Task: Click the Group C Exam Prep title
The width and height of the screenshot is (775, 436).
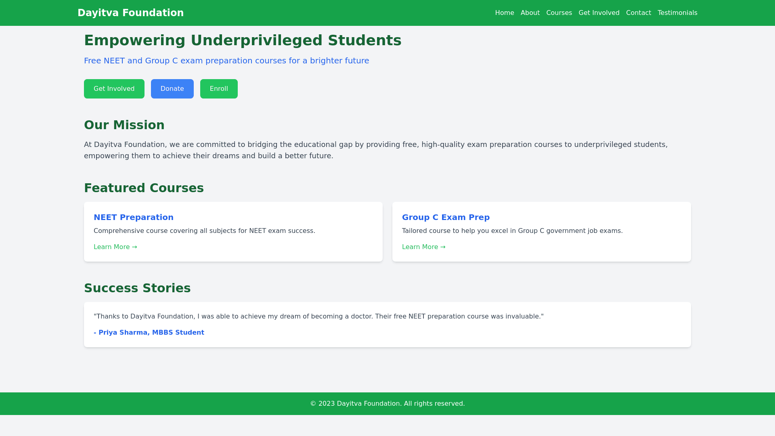Action: pos(445,217)
